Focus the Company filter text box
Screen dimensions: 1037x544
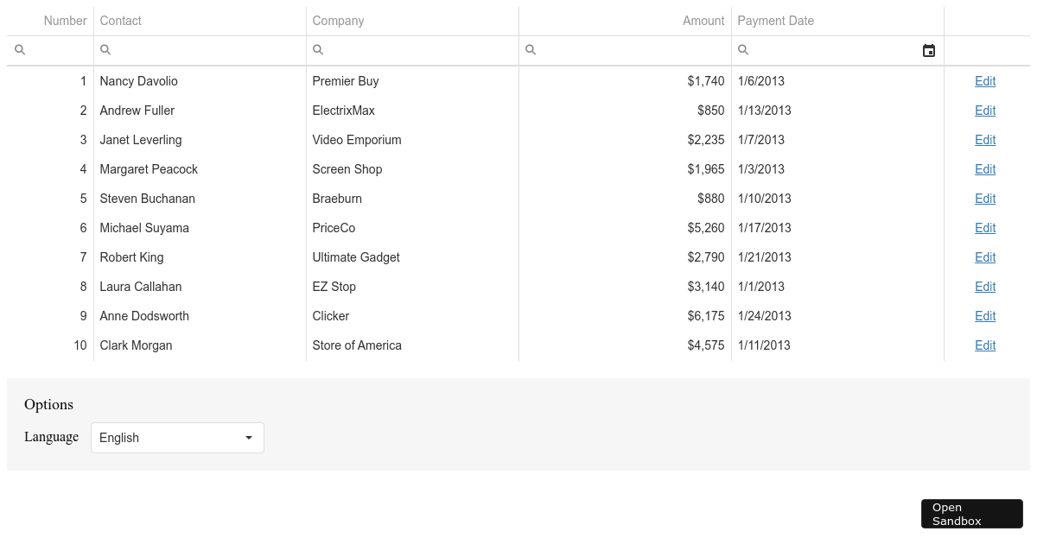click(x=420, y=50)
